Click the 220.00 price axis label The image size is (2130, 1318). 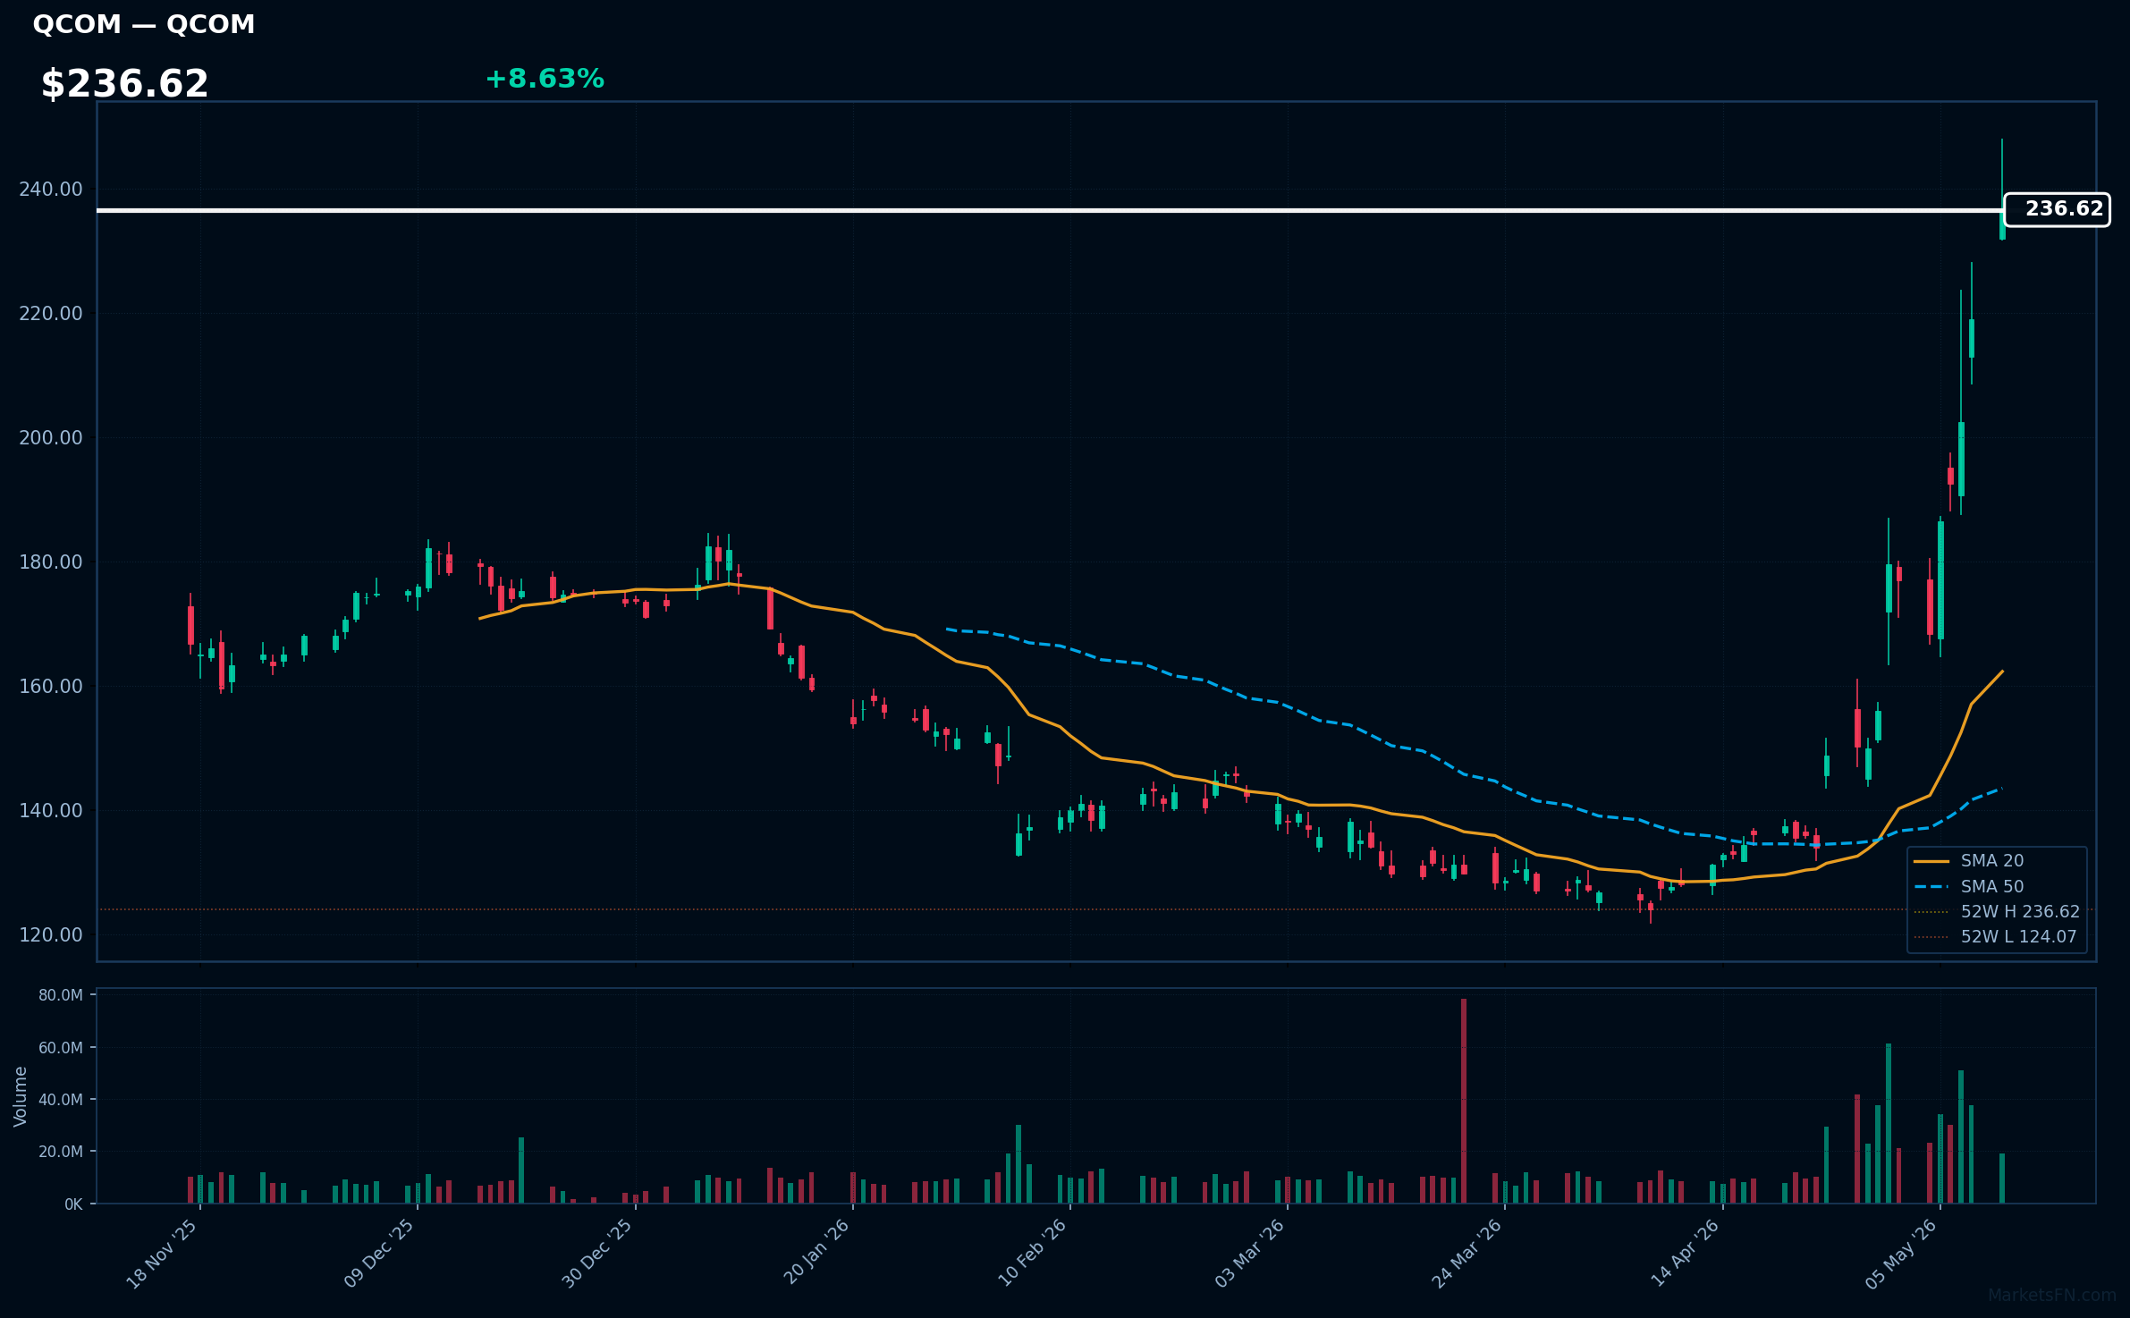pyautogui.click(x=51, y=313)
